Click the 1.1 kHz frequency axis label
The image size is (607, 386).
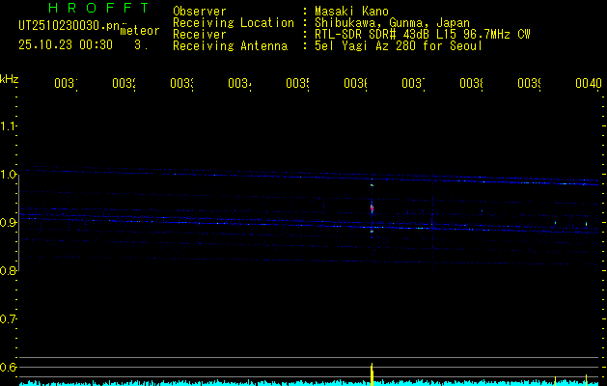pos(10,126)
